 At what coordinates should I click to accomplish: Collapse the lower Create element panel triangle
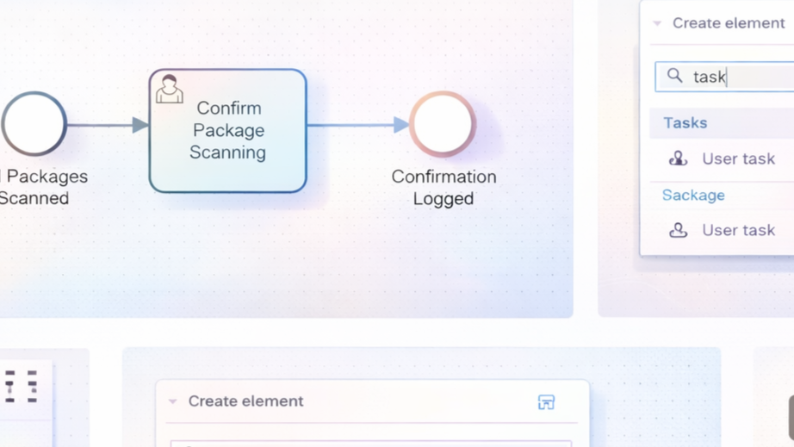click(172, 401)
